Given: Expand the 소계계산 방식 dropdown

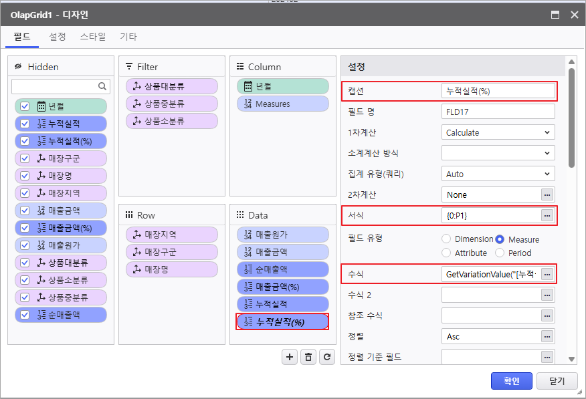Looking at the screenshot, I should click(498, 153).
